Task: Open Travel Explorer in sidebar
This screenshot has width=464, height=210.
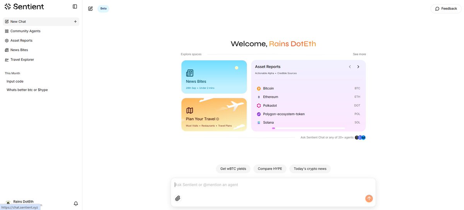Action: point(41,60)
